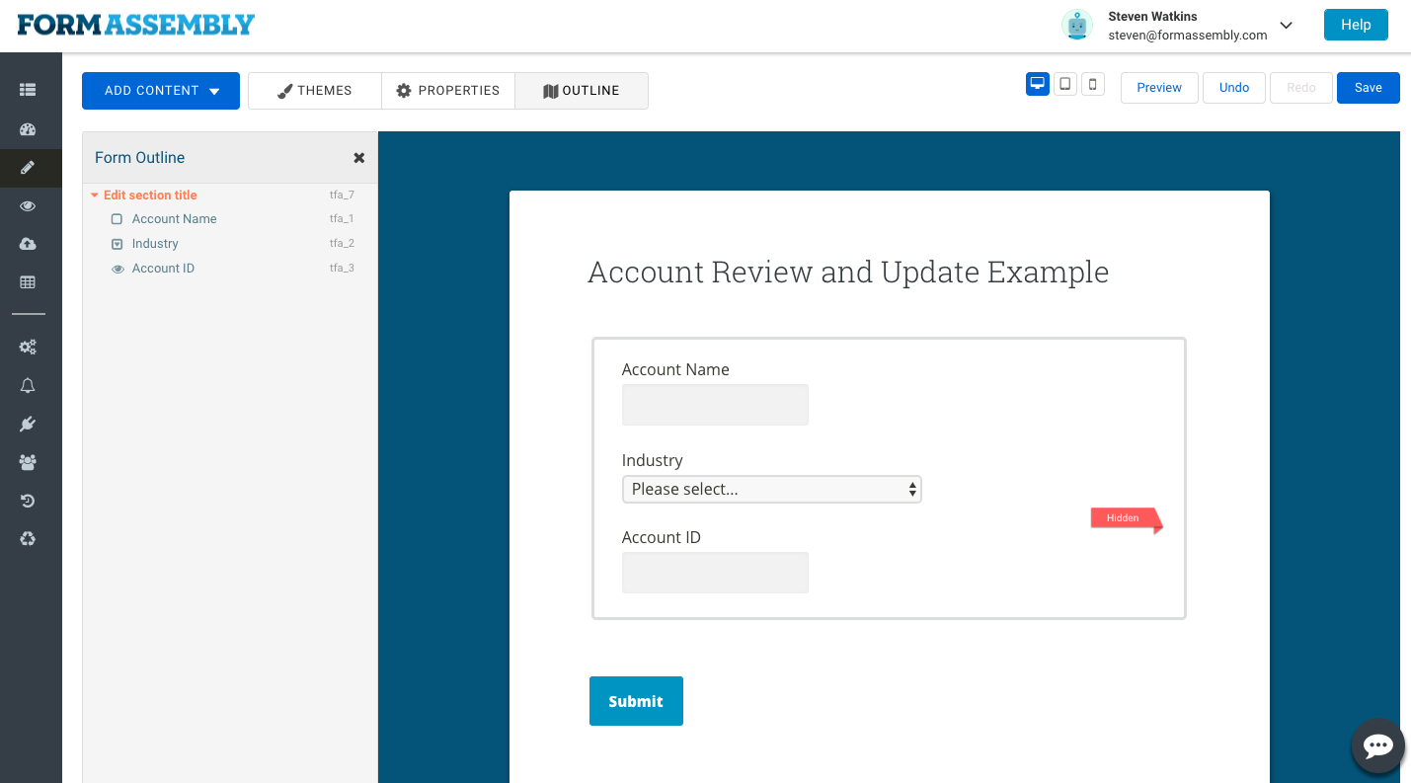The height and width of the screenshot is (783, 1411).
Task: Click the form title 'Account Review and Update Example'
Action: [x=848, y=273]
